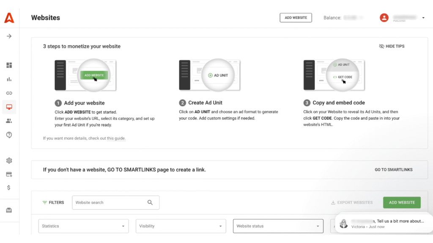Click the Add Website step illustration
433x243 pixels.
[x=85, y=75]
